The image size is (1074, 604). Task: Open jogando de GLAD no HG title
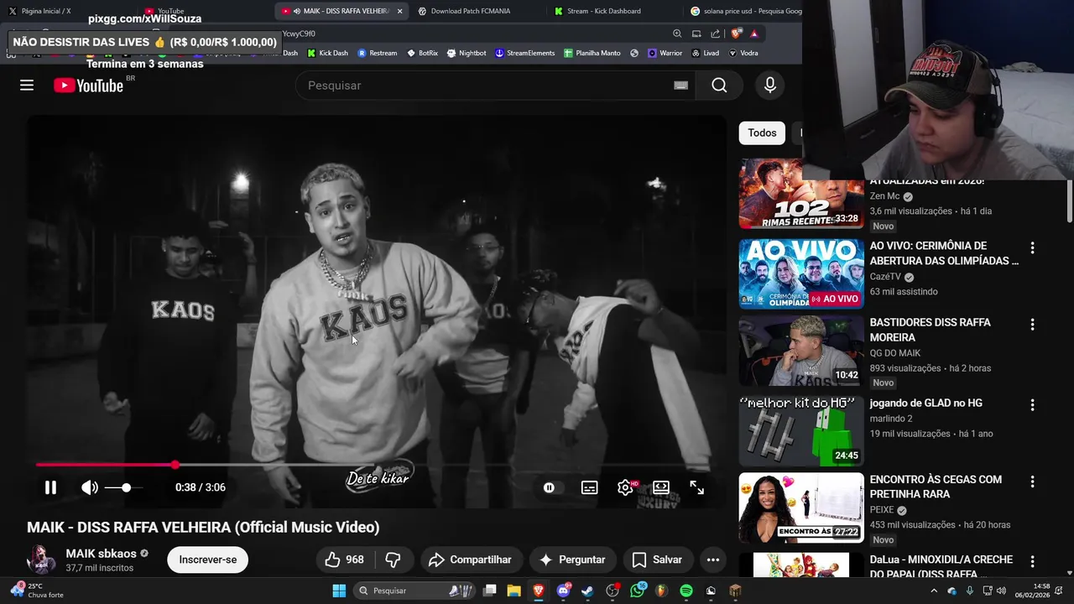tap(926, 403)
